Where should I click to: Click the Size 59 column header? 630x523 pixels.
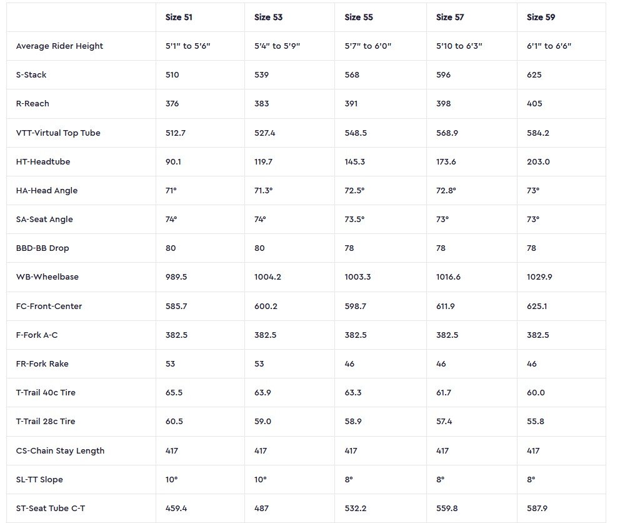[541, 17]
